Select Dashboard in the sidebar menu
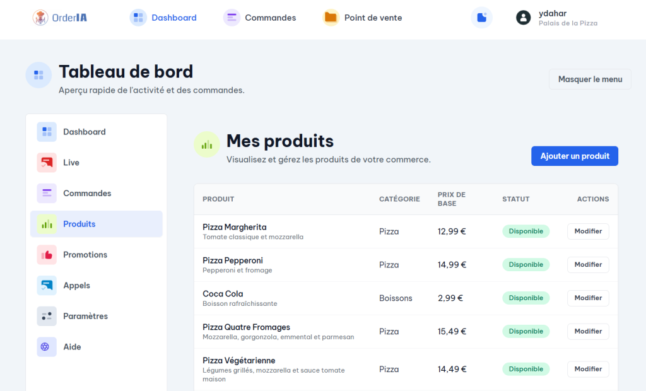 (x=84, y=132)
